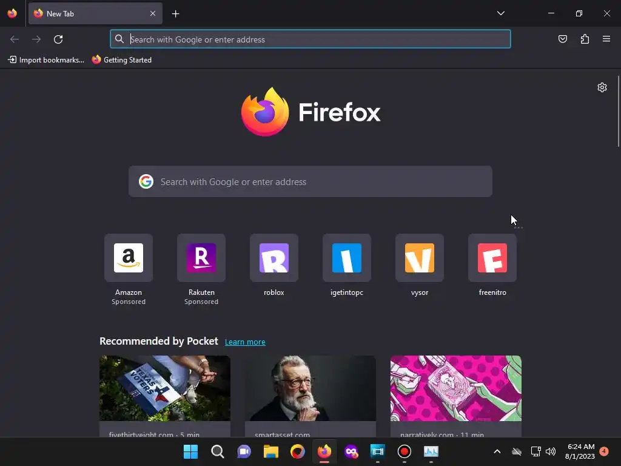Viewport: 621px width, 466px height.
Task: Open the red record app in taskbar
Action: coord(404,451)
